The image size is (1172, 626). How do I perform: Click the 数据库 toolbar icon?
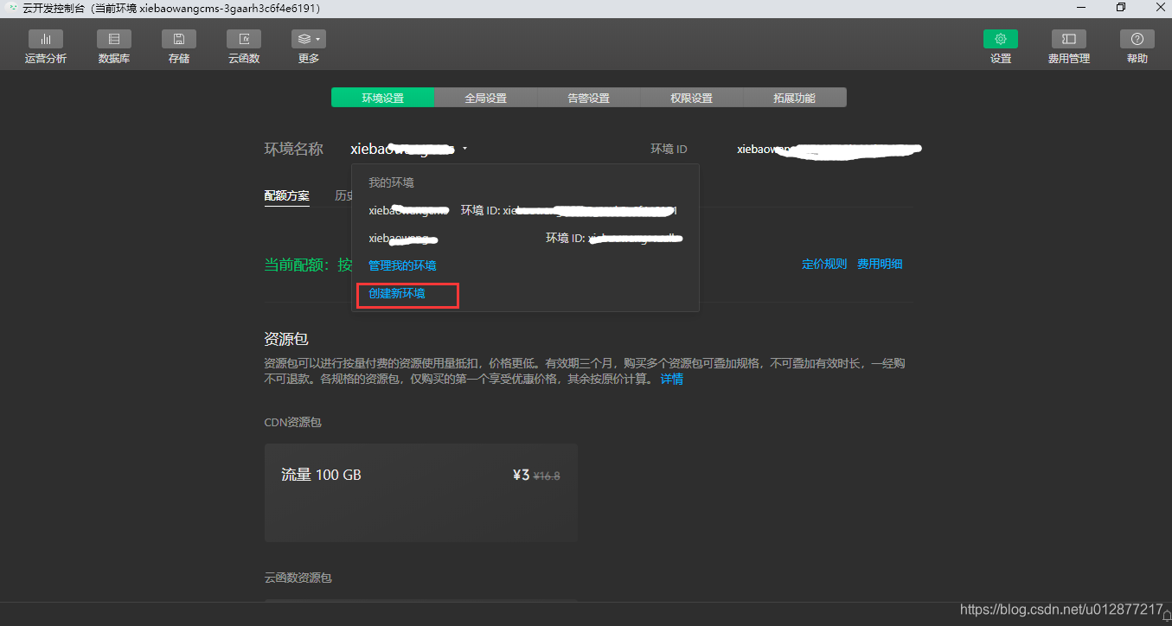113,45
